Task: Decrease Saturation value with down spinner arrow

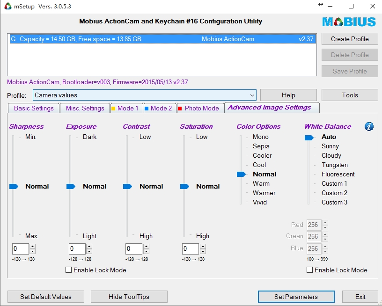Action: click(x=203, y=251)
